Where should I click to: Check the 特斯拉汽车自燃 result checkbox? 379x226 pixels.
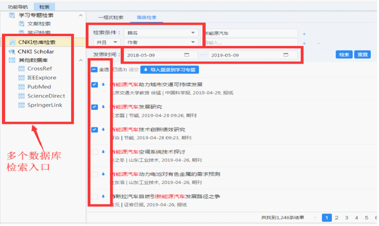94,197
